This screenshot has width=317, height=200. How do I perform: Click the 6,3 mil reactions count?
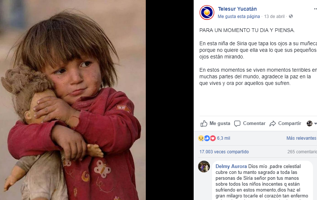[x=223, y=138]
